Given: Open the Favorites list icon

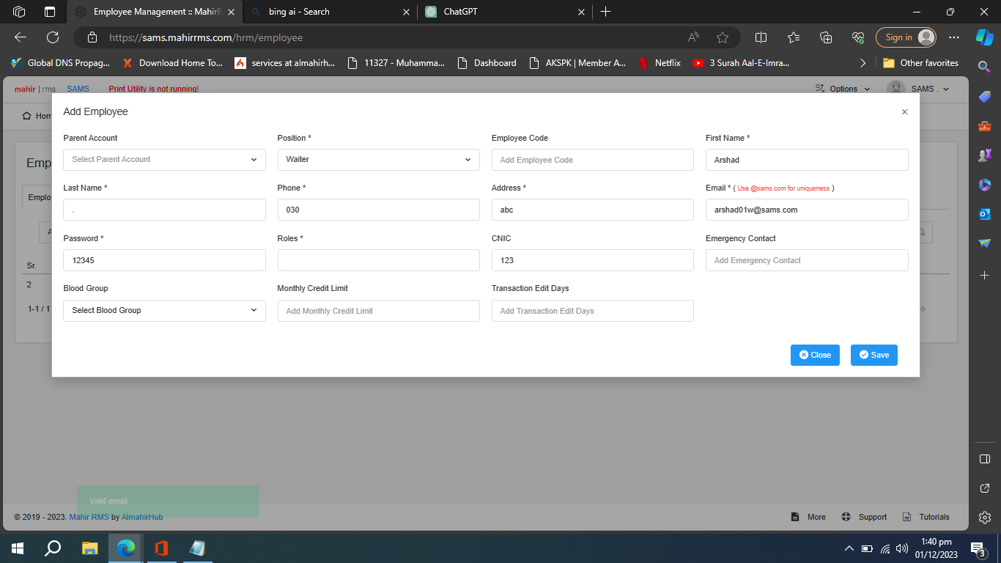Looking at the screenshot, I should tap(794, 37).
